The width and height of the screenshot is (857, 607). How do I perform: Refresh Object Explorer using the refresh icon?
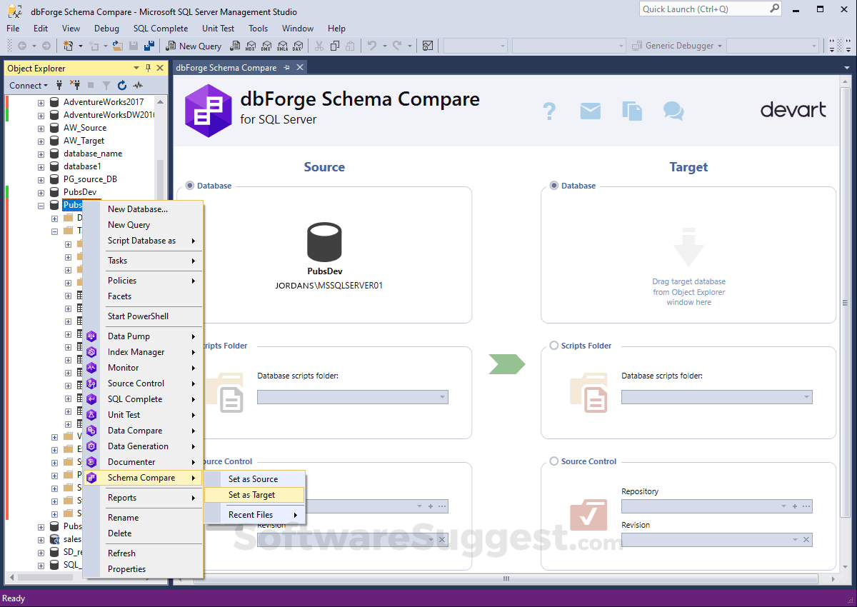tap(121, 85)
